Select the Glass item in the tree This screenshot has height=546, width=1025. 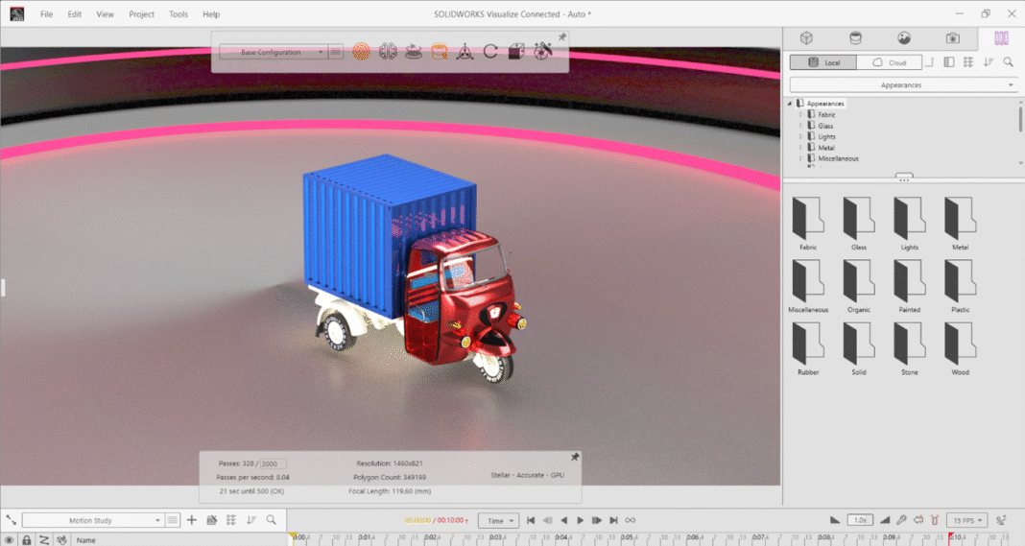pos(825,126)
